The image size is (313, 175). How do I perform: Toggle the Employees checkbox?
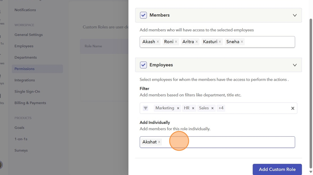(143, 65)
